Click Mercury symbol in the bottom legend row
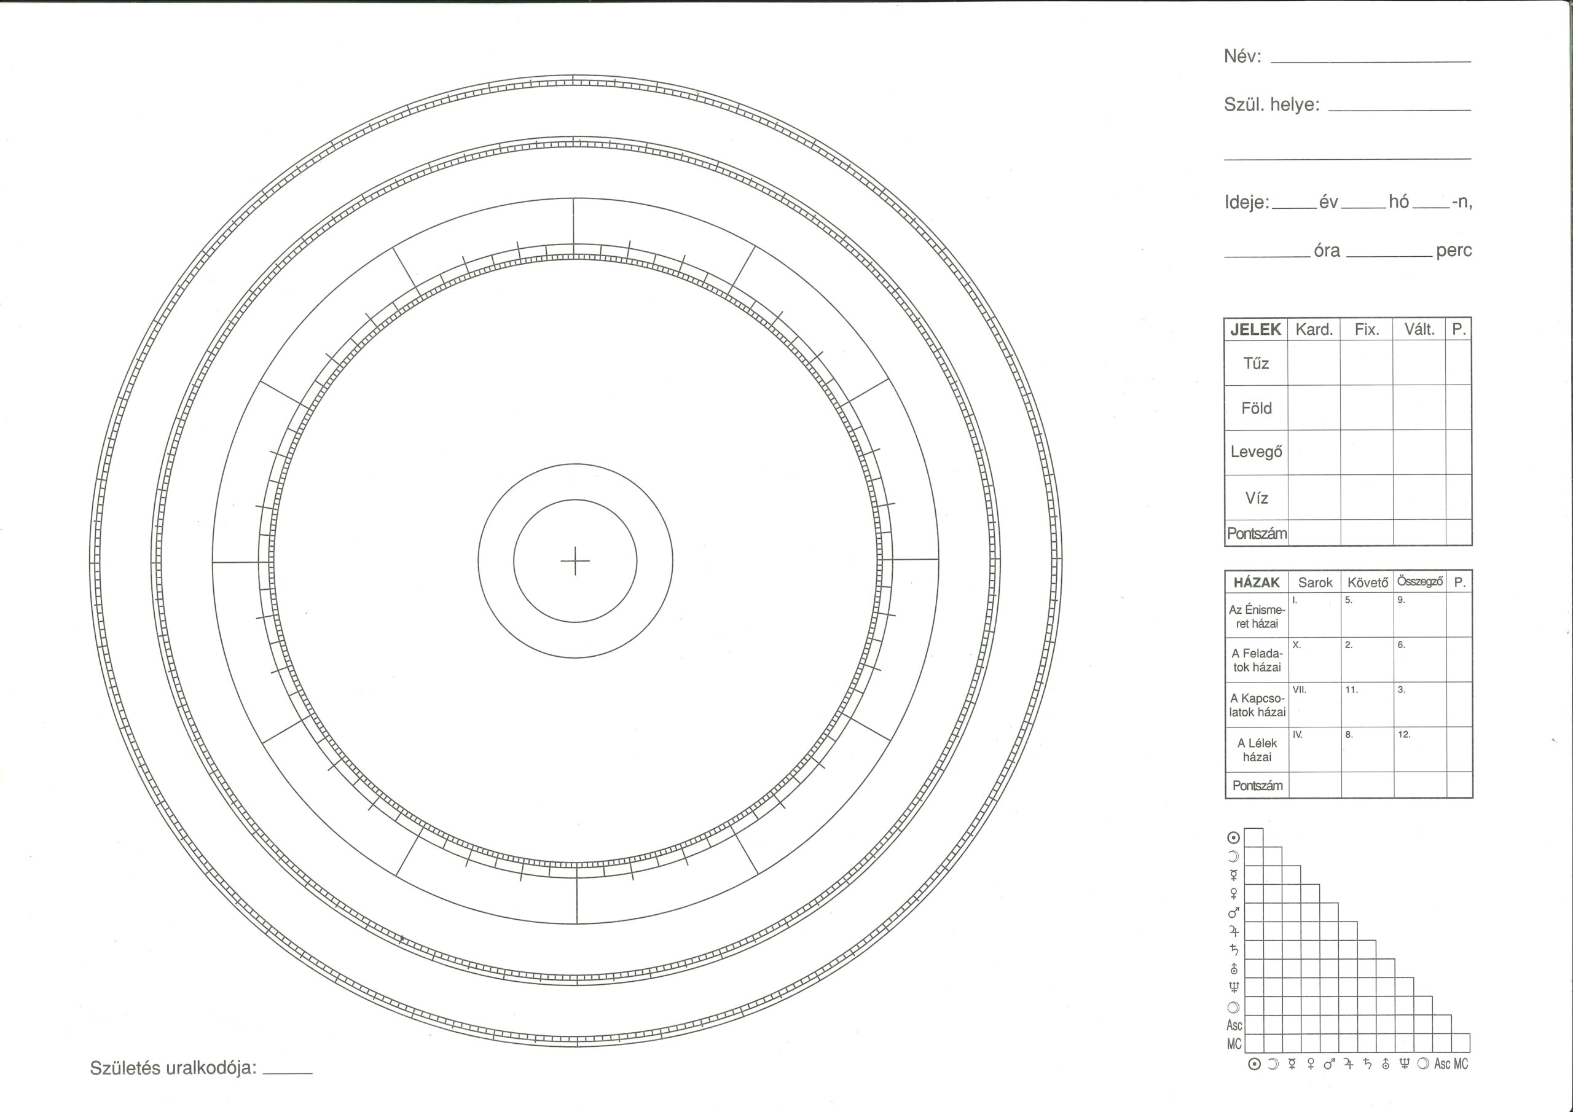 (x=1292, y=1064)
